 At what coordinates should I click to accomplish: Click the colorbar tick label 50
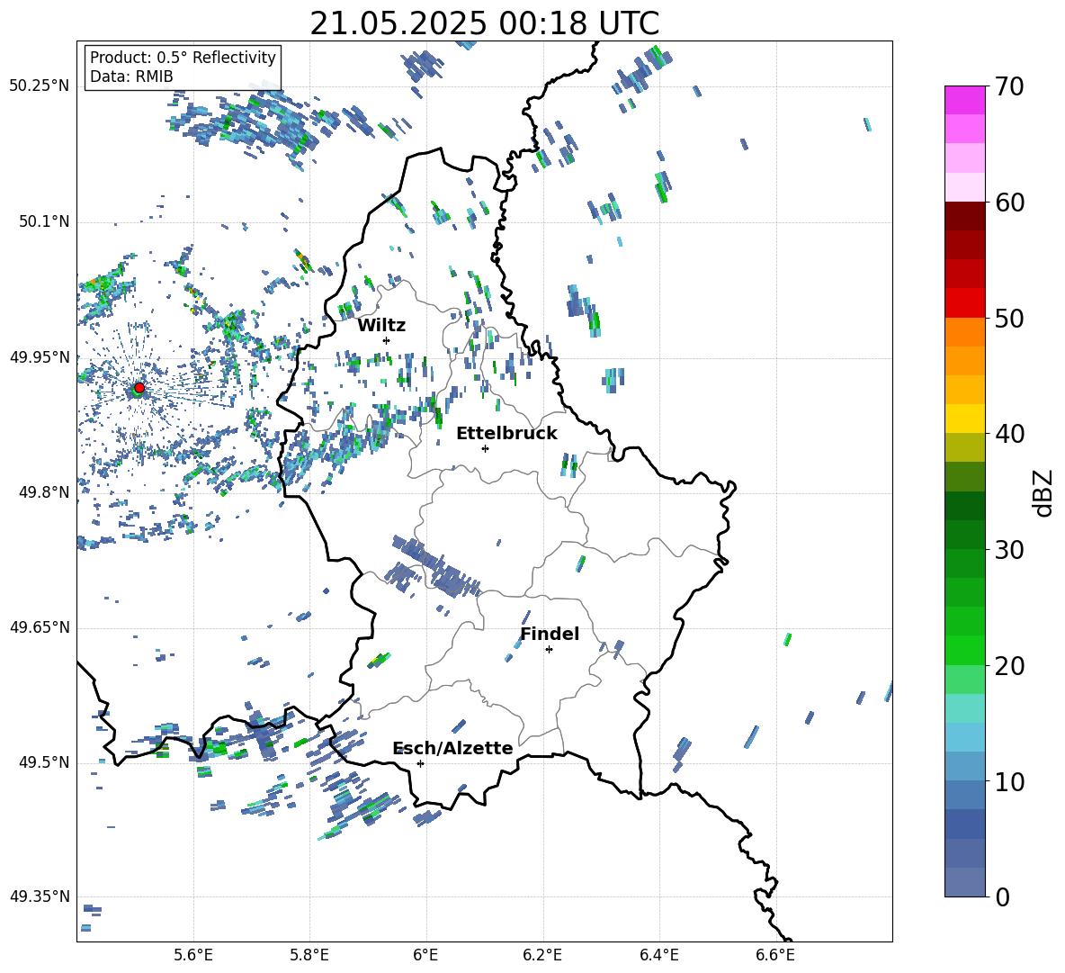(1009, 319)
